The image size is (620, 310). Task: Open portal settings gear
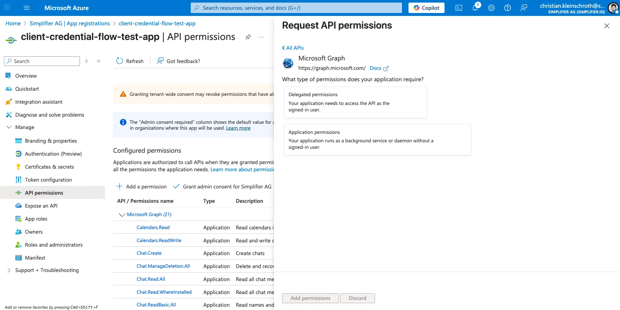click(x=491, y=8)
